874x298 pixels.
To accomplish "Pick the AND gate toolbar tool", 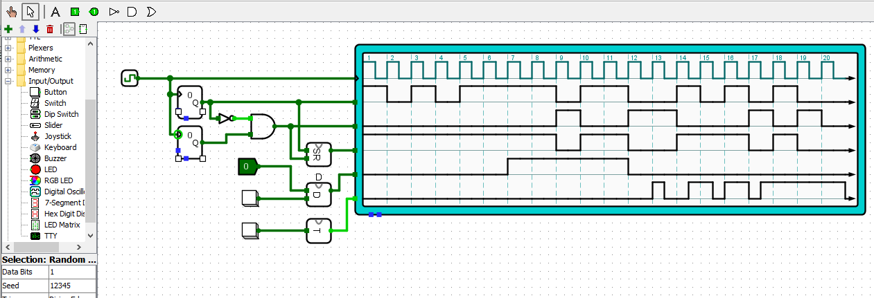I will tap(132, 11).
